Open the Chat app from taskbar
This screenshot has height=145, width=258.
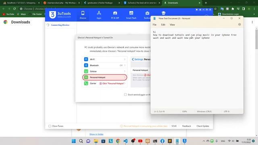coord(88,141)
